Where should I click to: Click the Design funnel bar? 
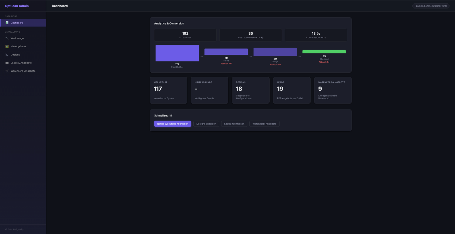pos(275,52)
